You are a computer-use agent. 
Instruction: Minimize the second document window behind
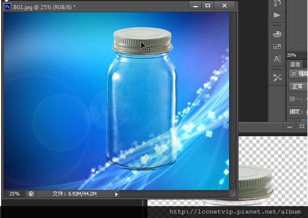(289, 127)
